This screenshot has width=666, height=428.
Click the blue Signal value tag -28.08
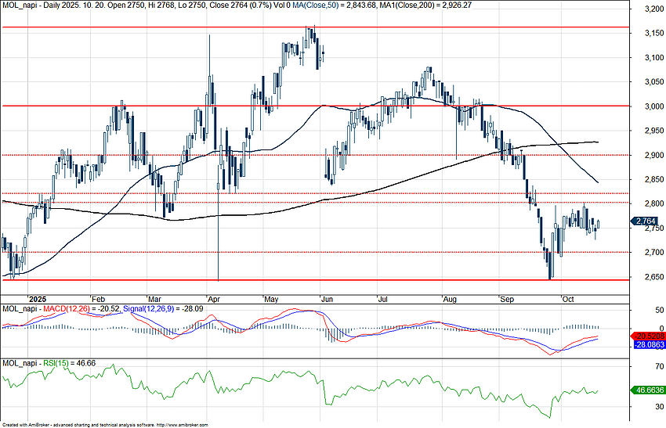click(648, 344)
